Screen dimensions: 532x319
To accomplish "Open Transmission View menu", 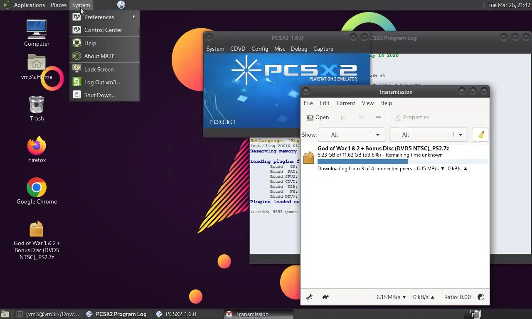I will (368, 103).
